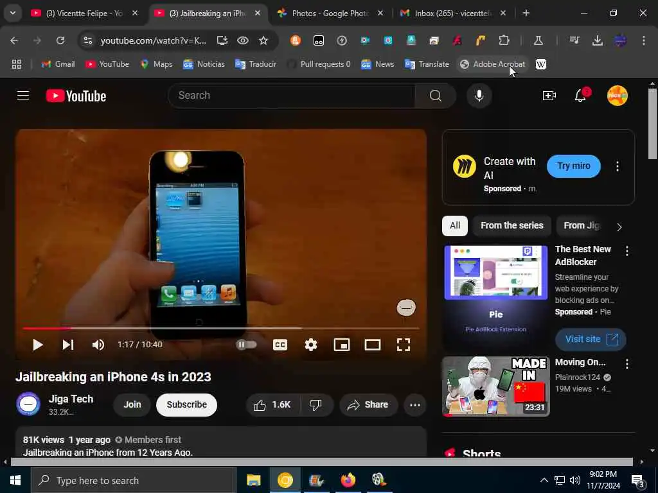Start voice search with the microphone
Image resolution: width=658 pixels, height=493 pixels.
[x=479, y=96]
